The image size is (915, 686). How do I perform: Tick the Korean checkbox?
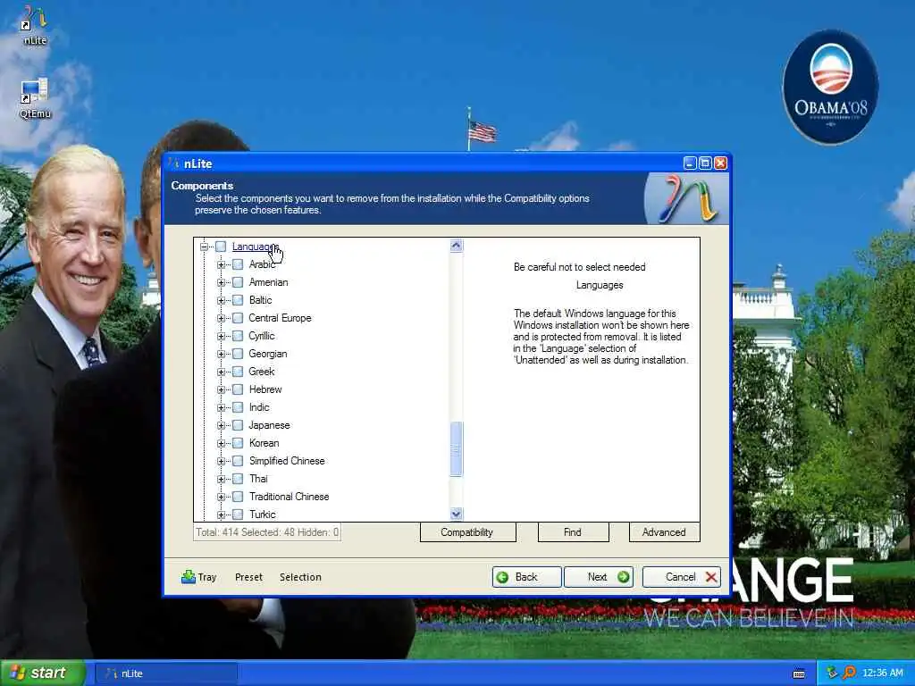238,443
